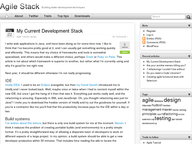Collapse the Meta widget arrow

189,26
